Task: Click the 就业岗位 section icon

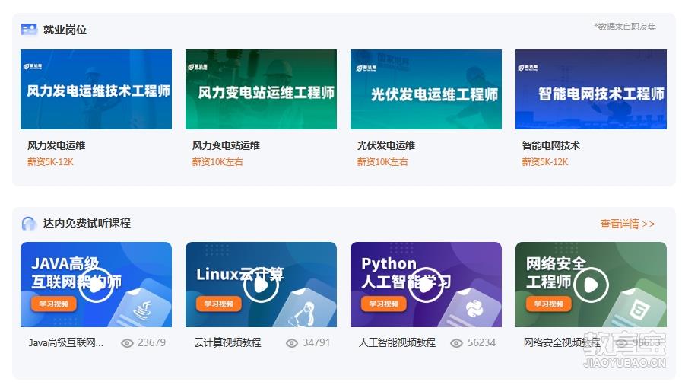Action: click(x=29, y=30)
